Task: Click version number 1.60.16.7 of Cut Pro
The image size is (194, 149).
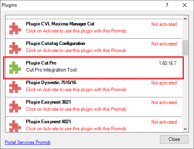Action: pyautogui.click(x=168, y=63)
